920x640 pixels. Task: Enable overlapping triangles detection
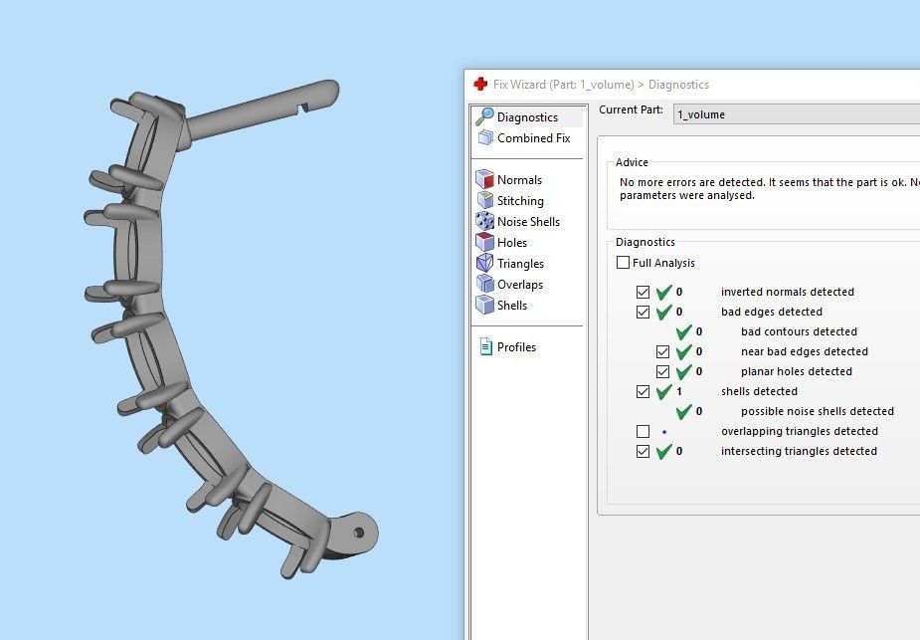coord(644,432)
